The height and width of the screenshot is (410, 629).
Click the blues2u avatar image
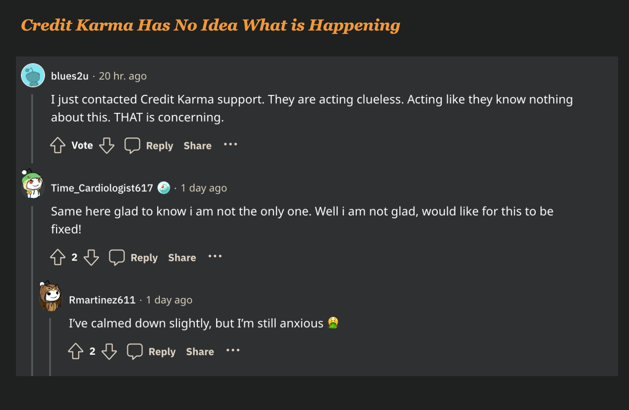click(33, 75)
